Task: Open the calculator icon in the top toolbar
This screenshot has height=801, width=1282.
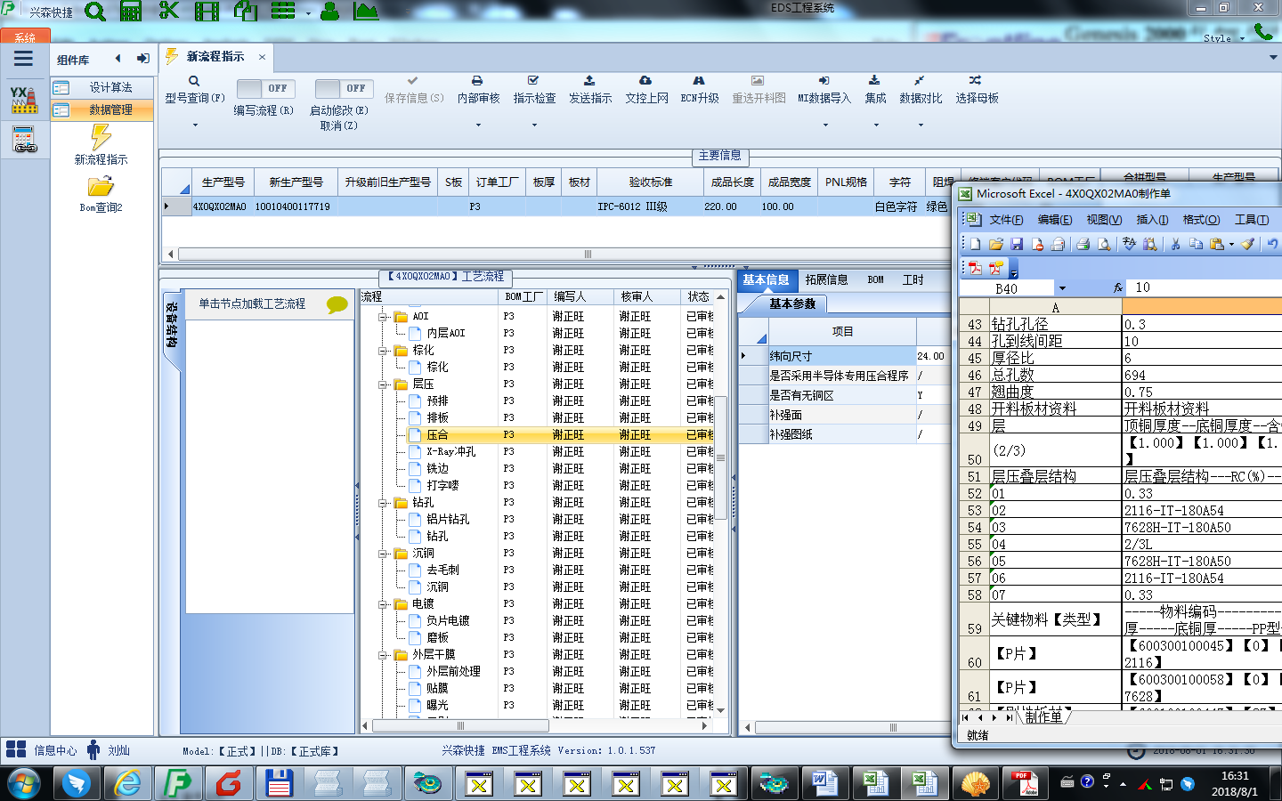Action: pos(131,12)
